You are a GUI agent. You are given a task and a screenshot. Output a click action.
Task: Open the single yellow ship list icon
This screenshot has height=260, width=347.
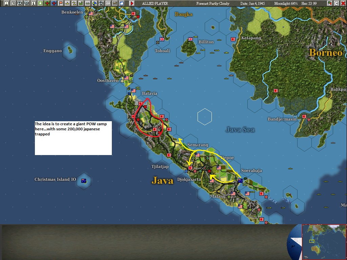click(67, 3)
